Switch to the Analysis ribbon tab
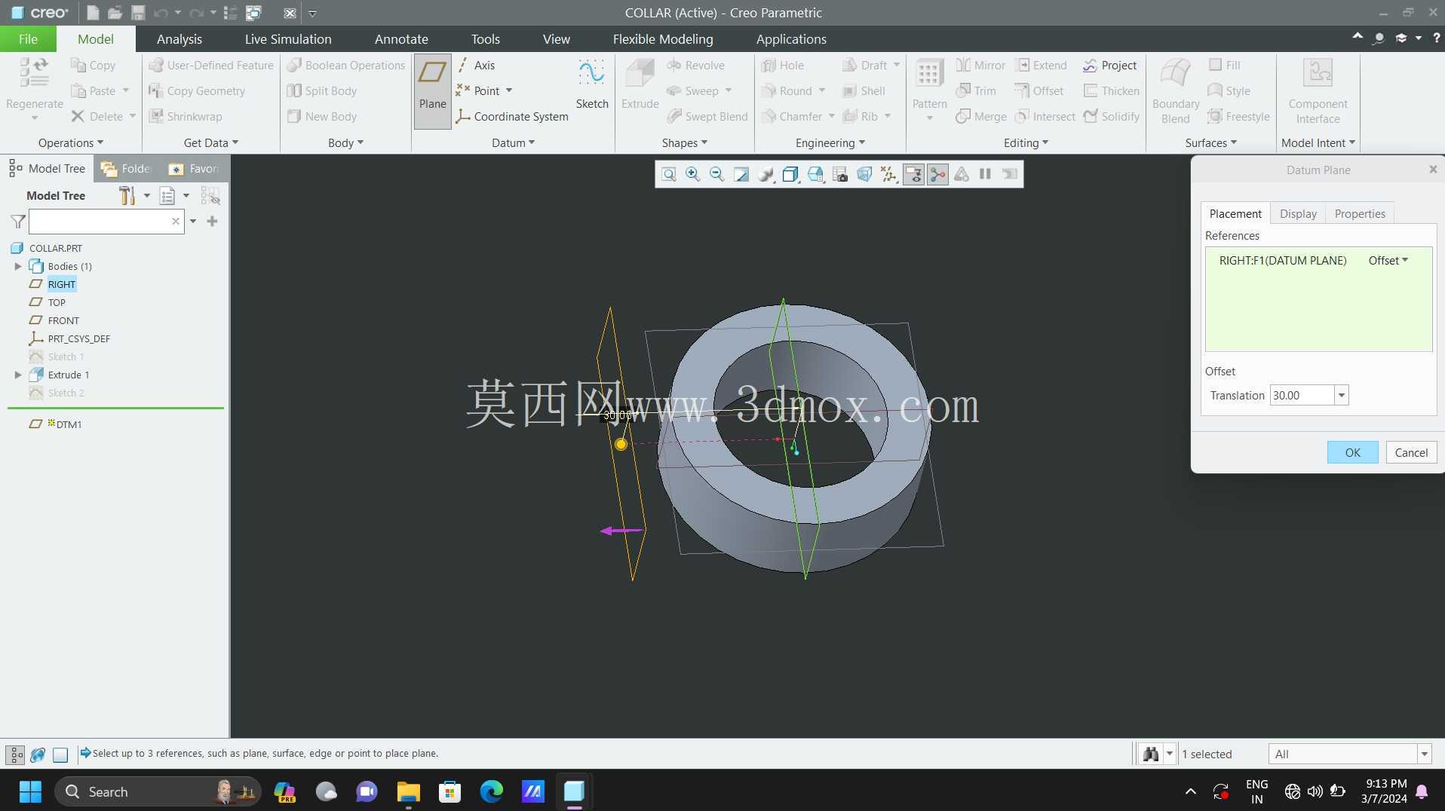The width and height of the screenshot is (1445, 811). coord(179,39)
